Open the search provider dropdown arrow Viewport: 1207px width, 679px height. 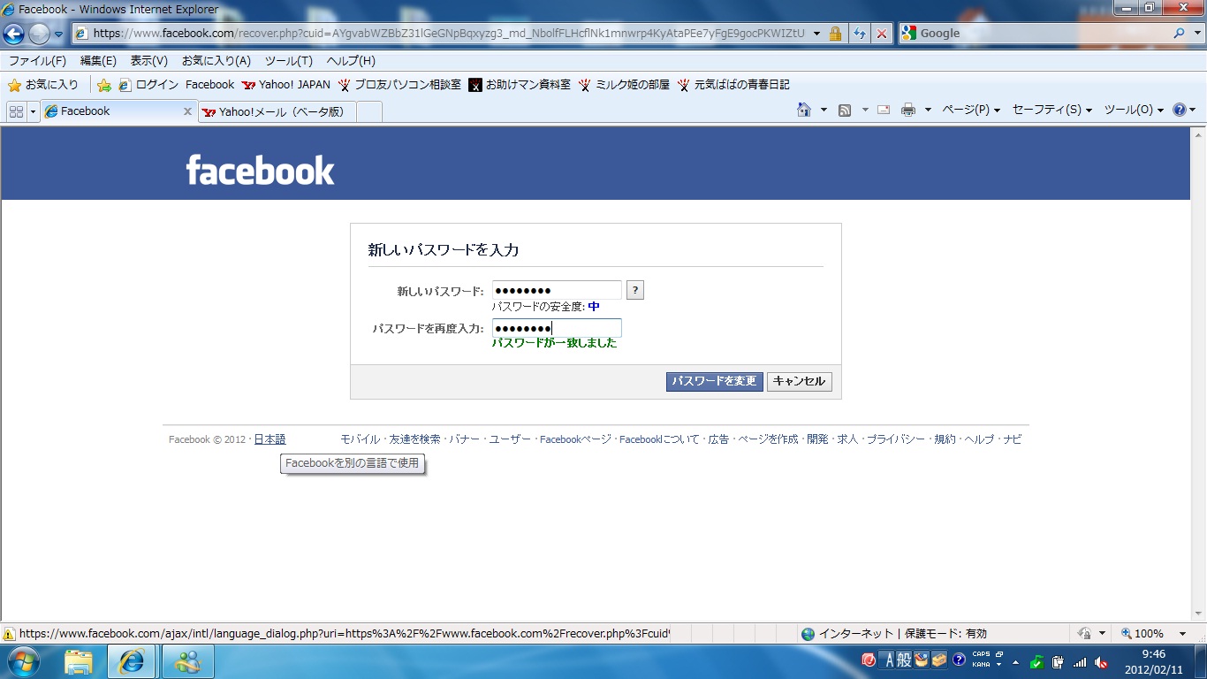tap(1196, 34)
